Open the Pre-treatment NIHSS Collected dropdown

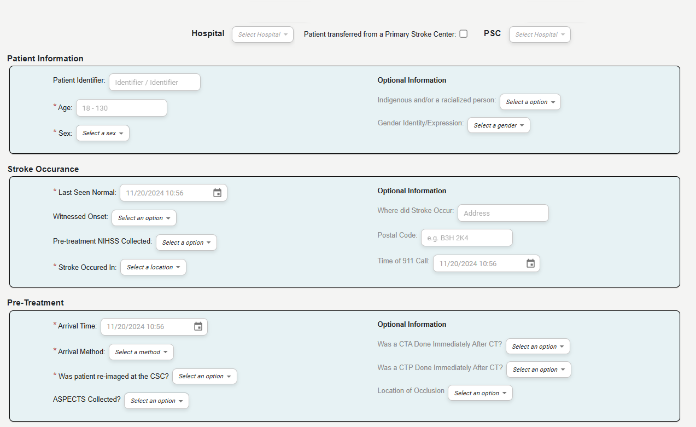186,243
